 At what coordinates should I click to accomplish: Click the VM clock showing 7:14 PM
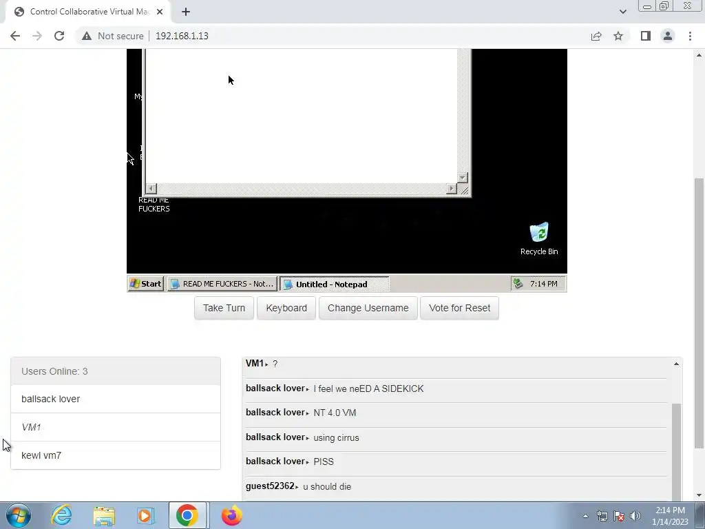[x=544, y=284]
